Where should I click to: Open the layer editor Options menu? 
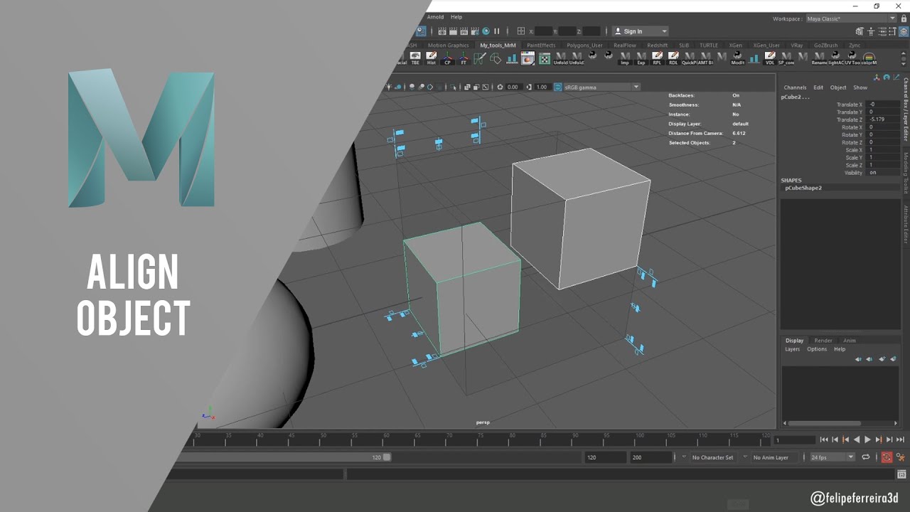pyautogui.click(x=817, y=349)
